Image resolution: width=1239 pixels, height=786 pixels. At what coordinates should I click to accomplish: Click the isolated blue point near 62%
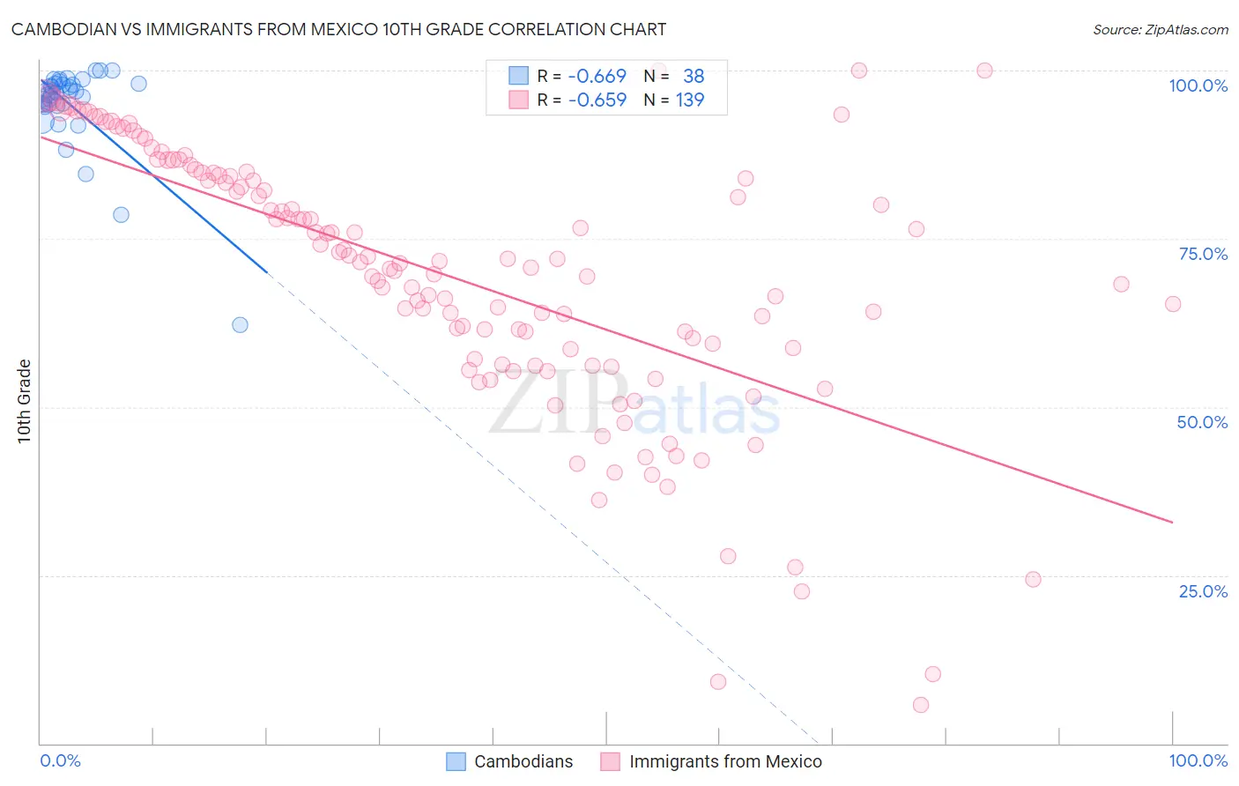coord(240,325)
